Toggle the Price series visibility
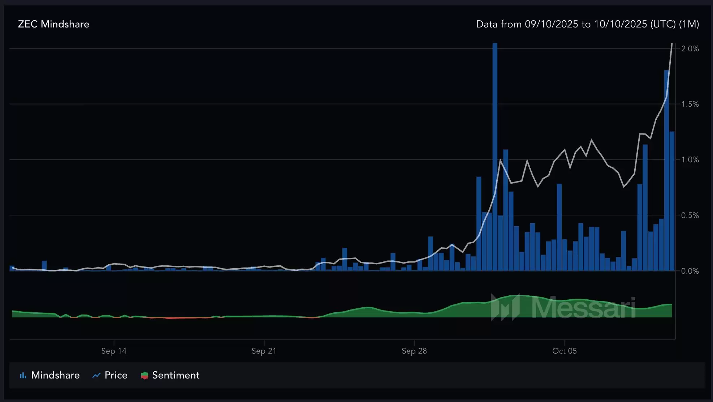 pyautogui.click(x=109, y=375)
